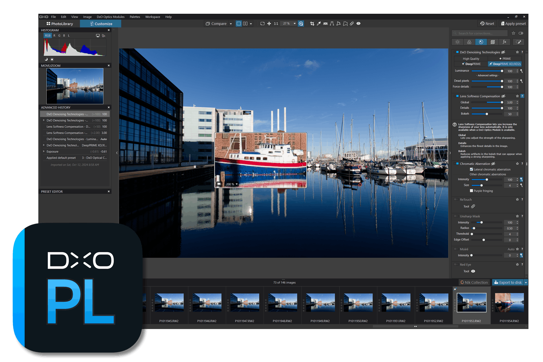543x362 pixels.
Task: Open the Lens Softness Compensation help icon
Action: (522, 96)
